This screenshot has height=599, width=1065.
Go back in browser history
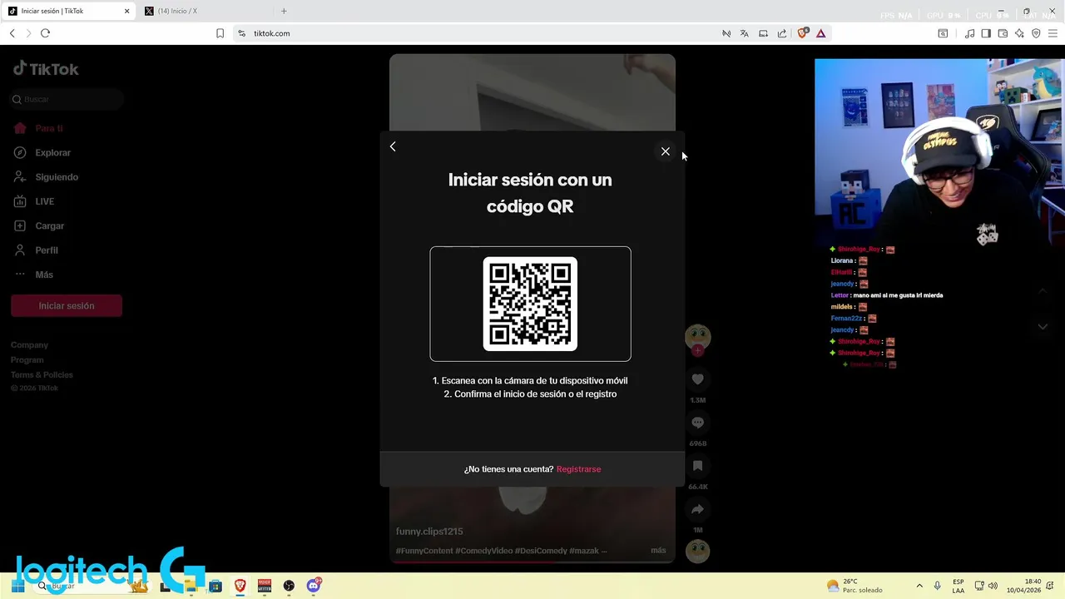click(x=12, y=33)
